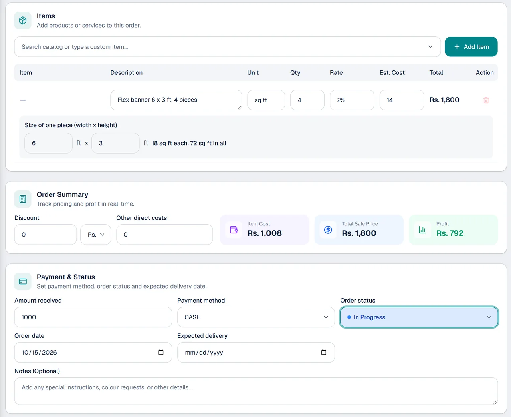The image size is (511, 417).
Task: Open the Rs. discount type dropdown
Action: point(96,235)
